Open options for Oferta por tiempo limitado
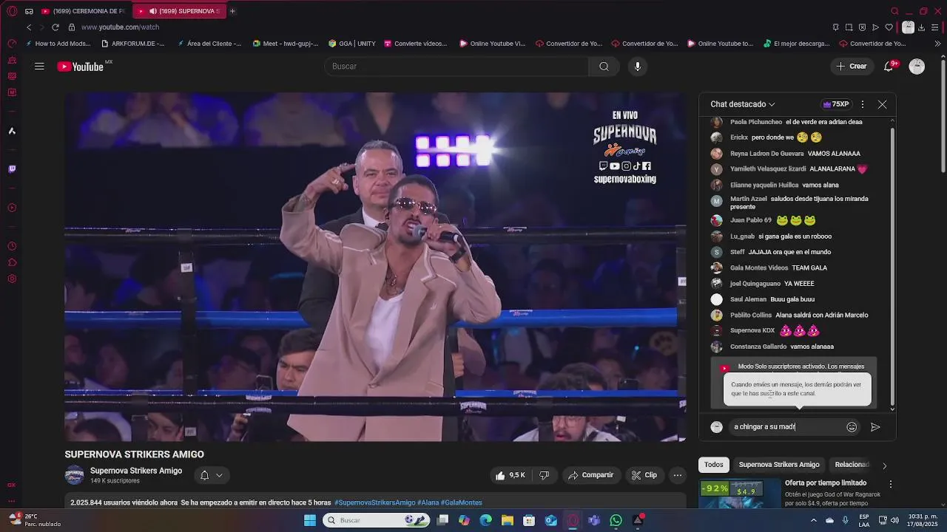This screenshot has height=532, width=947. tap(891, 484)
